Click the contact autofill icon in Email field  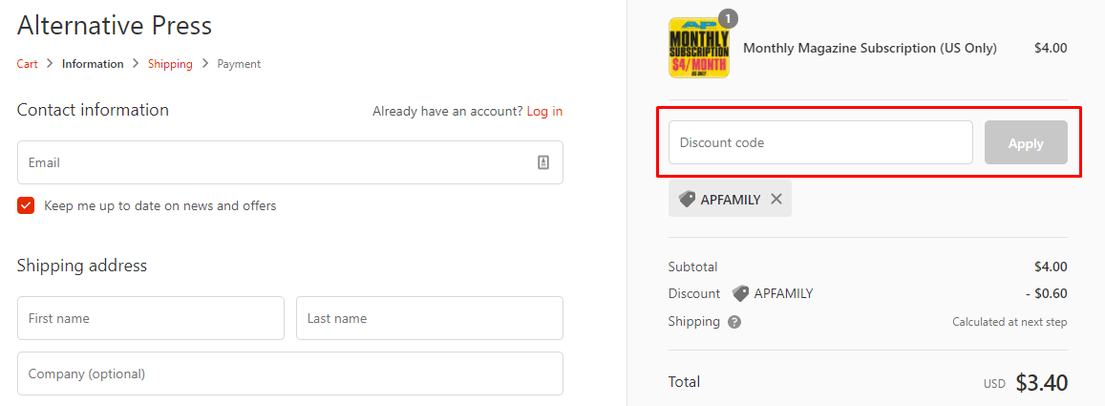543,162
